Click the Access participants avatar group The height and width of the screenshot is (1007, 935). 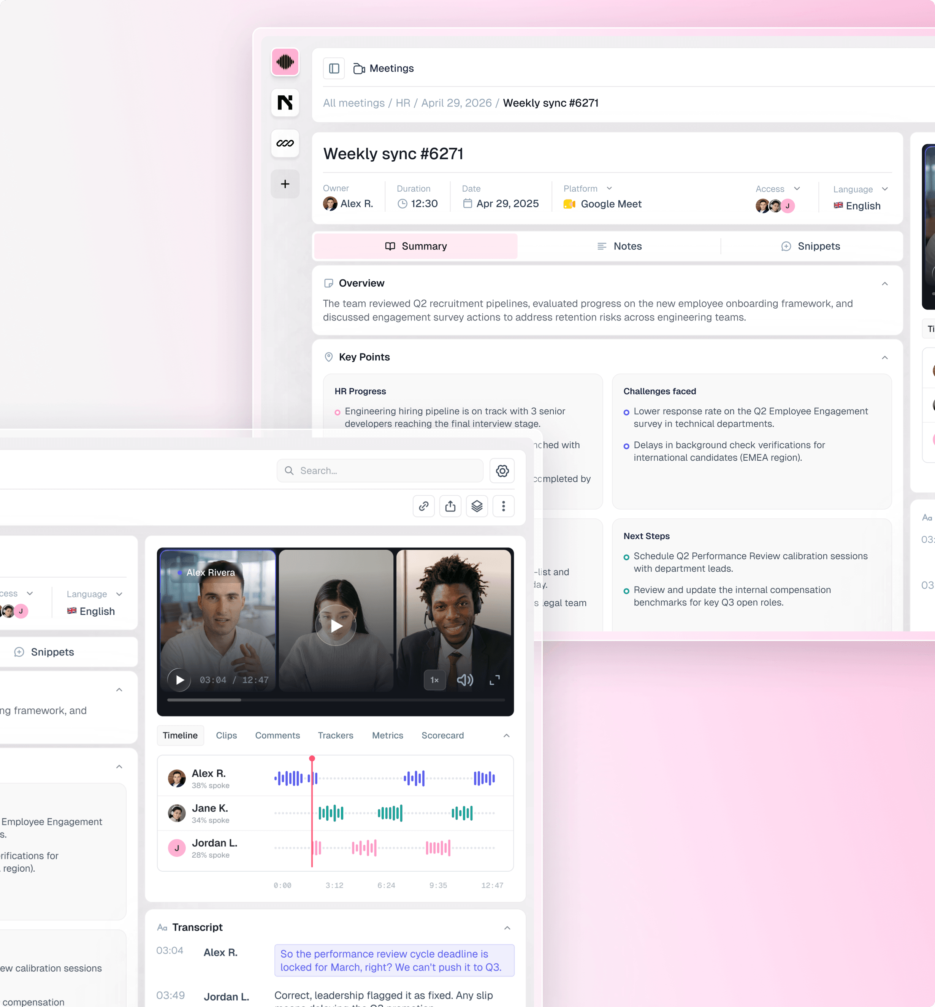click(775, 206)
